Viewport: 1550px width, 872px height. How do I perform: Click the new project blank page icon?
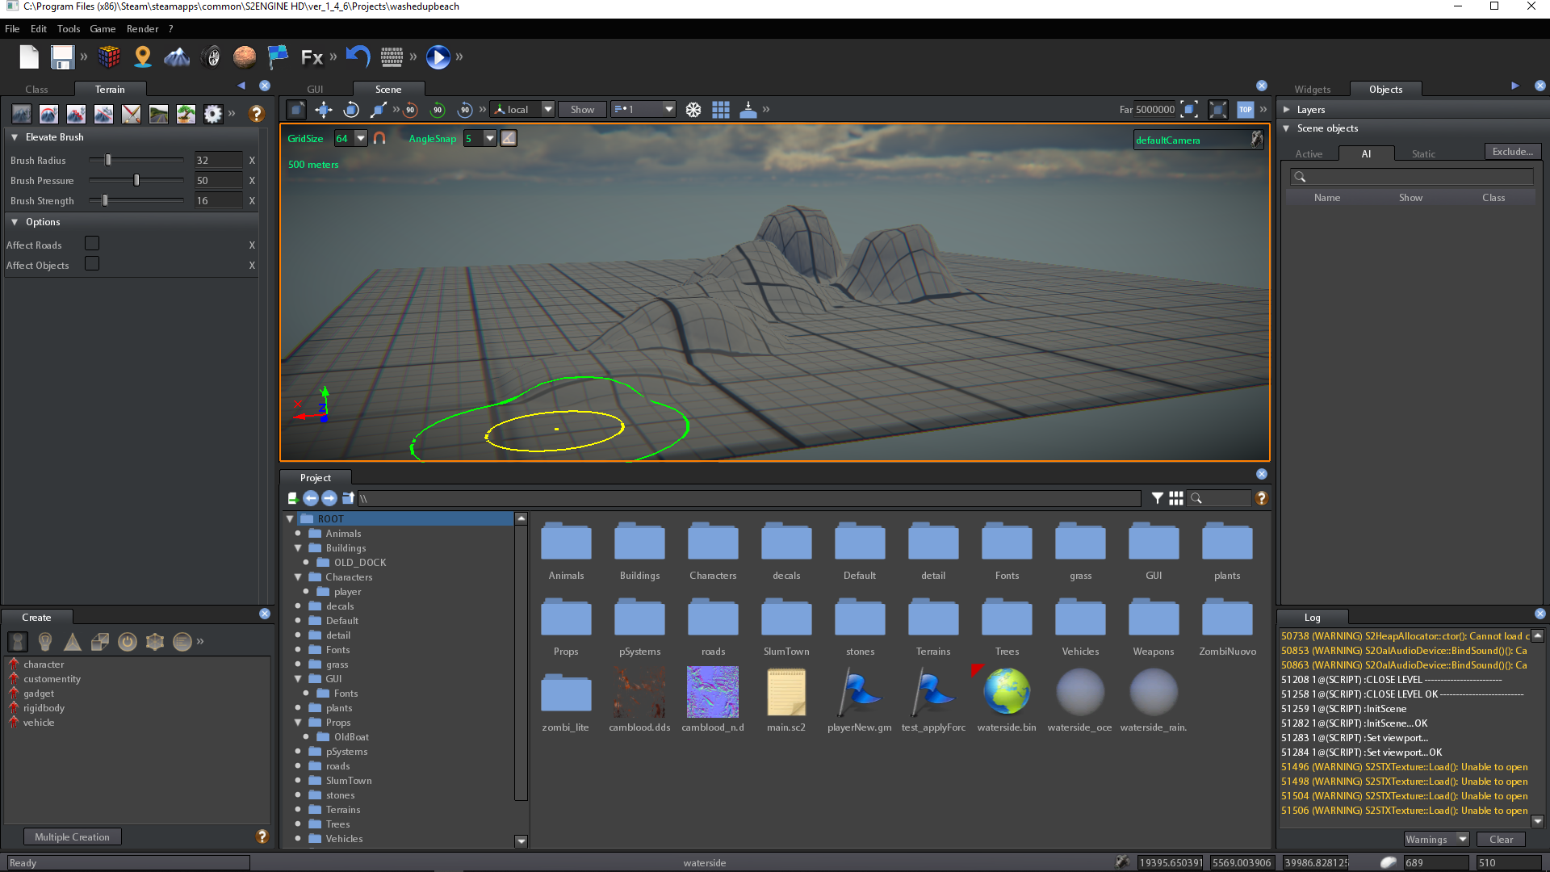click(29, 57)
